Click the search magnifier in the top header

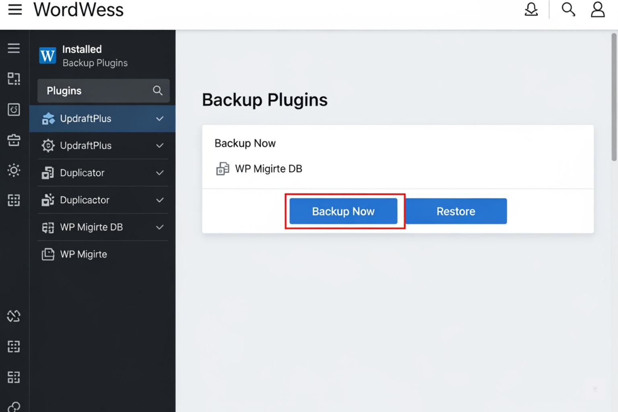[568, 9]
